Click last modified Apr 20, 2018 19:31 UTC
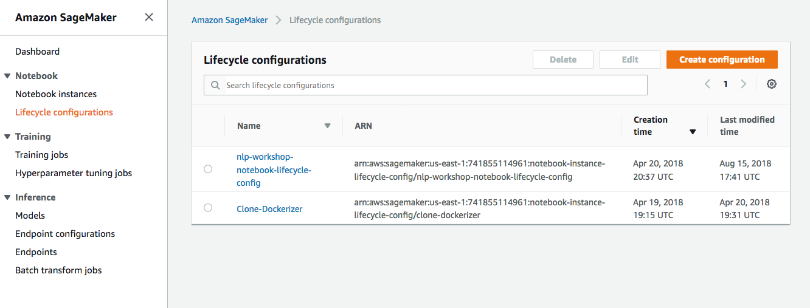 (744, 208)
